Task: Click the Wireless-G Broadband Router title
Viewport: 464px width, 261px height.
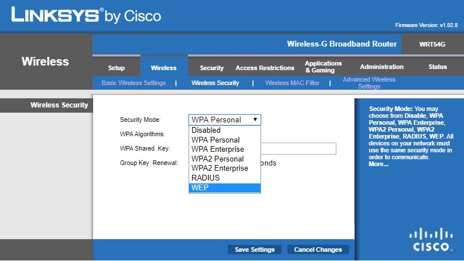Action: [x=342, y=44]
